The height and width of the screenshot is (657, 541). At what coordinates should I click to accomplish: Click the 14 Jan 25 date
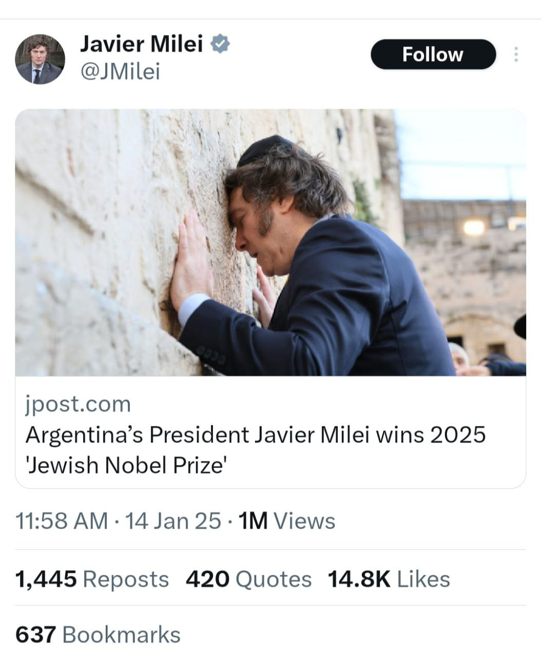point(173,521)
